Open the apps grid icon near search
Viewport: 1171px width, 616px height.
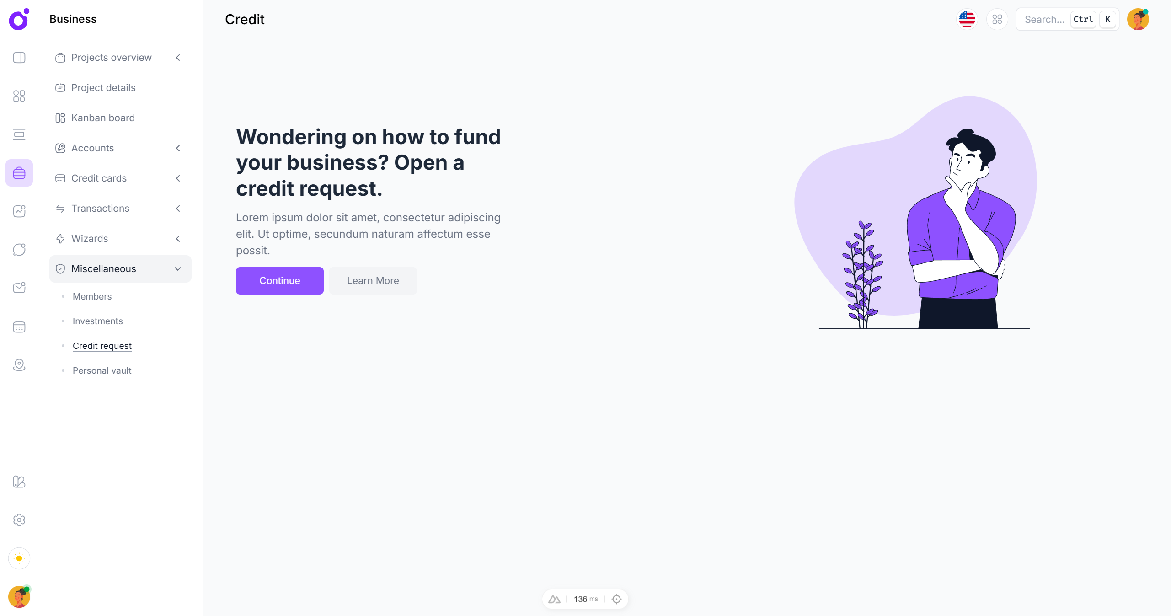[x=997, y=19]
